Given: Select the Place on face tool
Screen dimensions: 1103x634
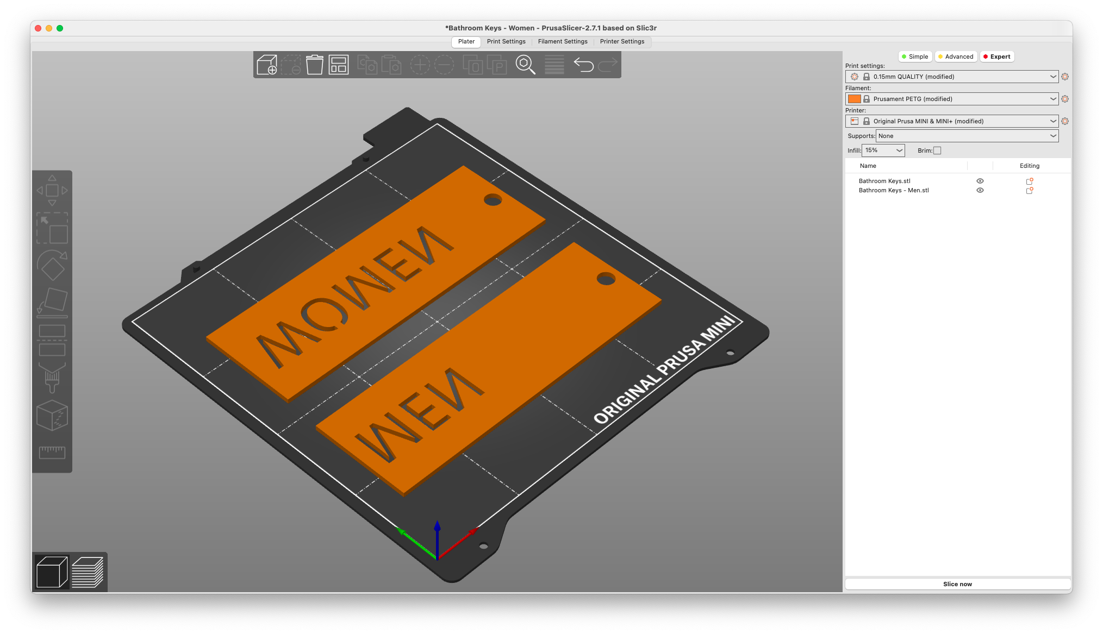Looking at the screenshot, I should [52, 303].
